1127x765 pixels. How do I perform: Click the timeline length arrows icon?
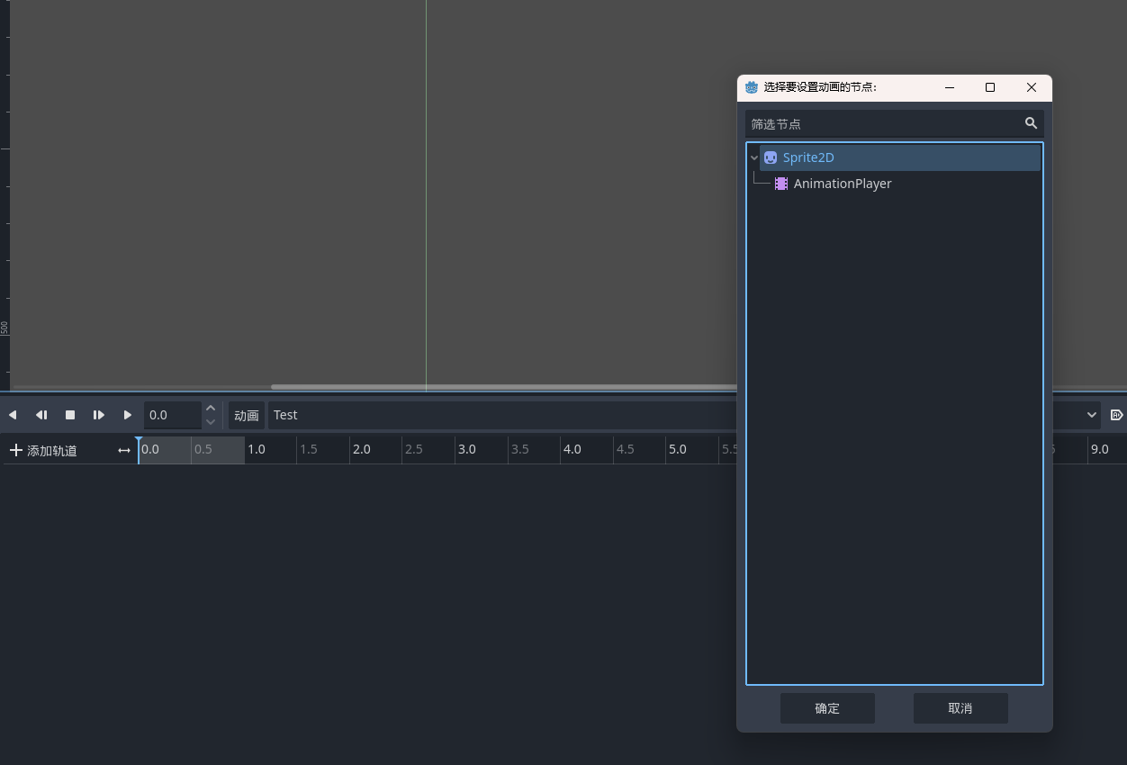124,450
